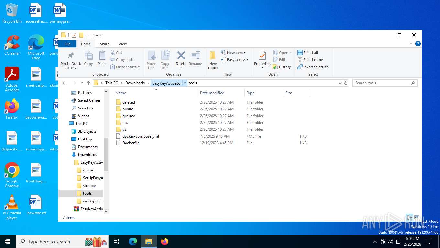Open the Move to menu
The height and width of the screenshot is (248, 440).
click(x=151, y=60)
